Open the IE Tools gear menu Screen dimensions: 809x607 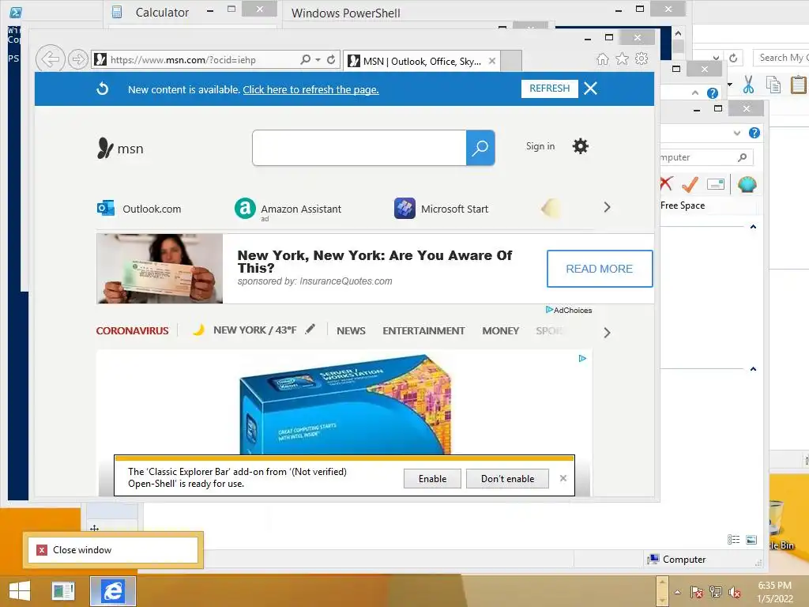pos(642,58)
